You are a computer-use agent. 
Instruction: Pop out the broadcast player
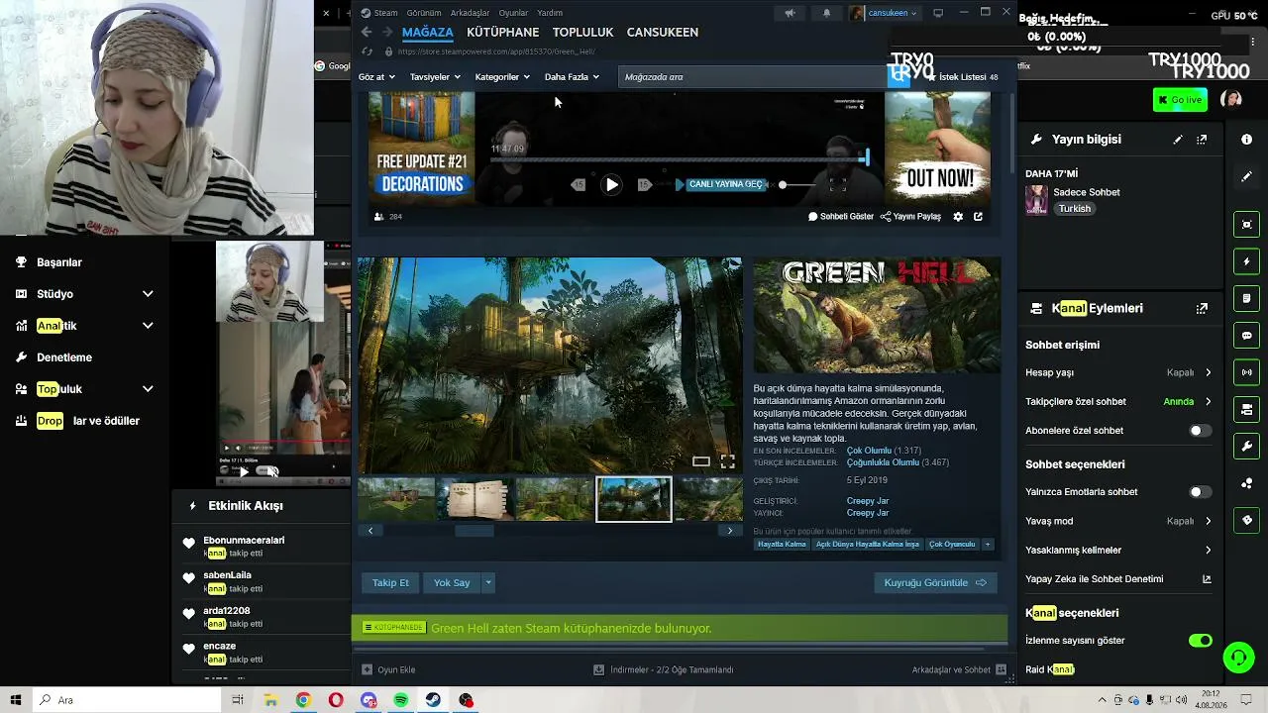pos(978,216)
